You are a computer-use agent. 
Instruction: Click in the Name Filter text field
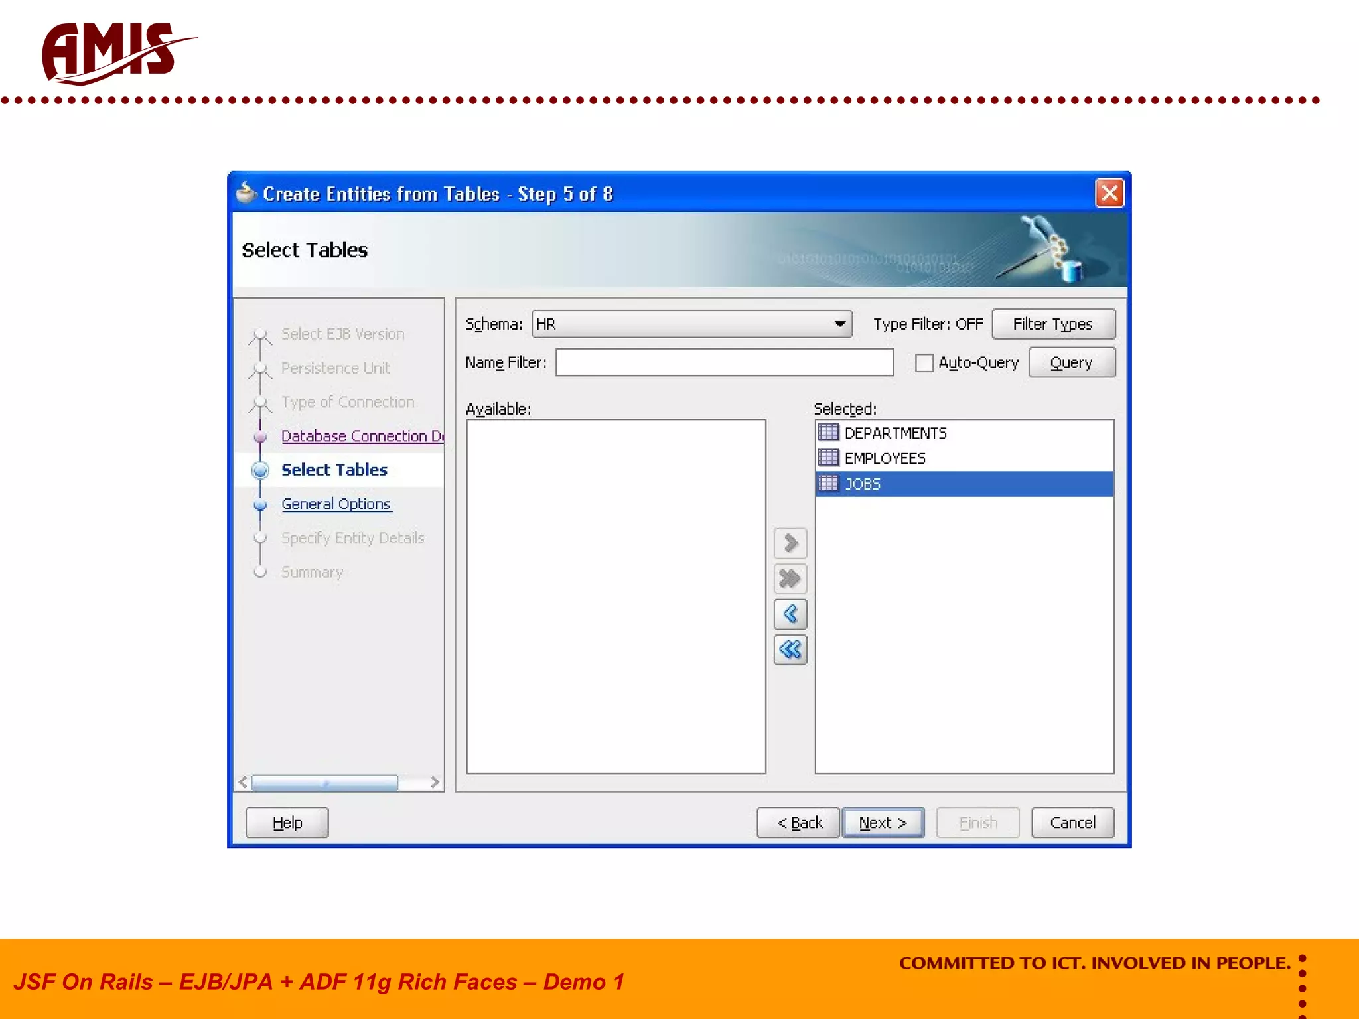pyautogui.click(x=724, y=363)
